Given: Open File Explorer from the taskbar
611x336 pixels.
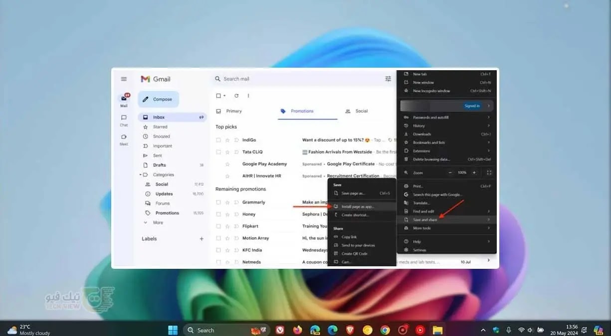Looking at the screenshot, I should 437,330.
